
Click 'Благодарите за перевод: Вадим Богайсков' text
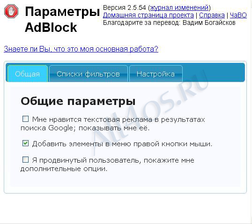169,22
